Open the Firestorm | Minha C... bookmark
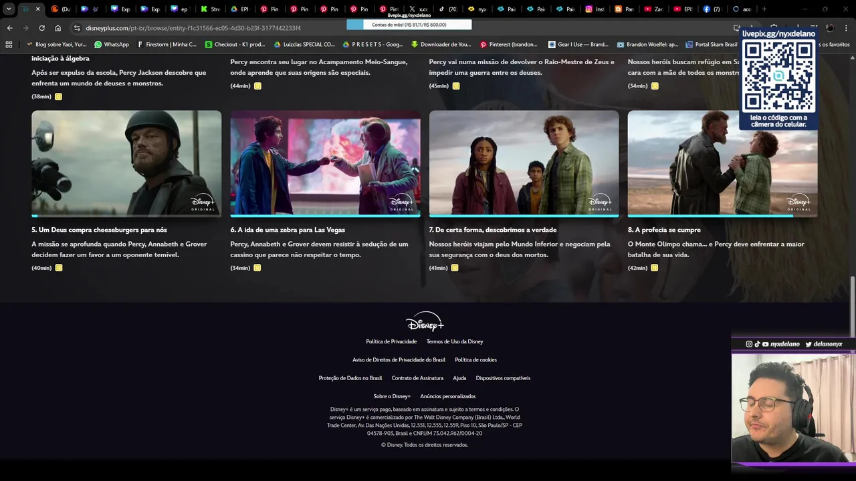The height and width of the screenshot is (481, 856). (167, 44)
